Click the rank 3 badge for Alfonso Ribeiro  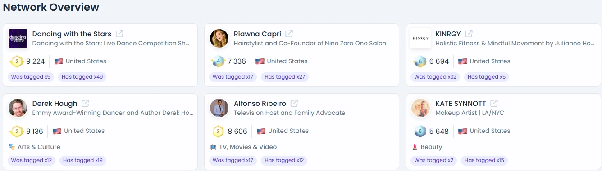(x=218, y=132)
